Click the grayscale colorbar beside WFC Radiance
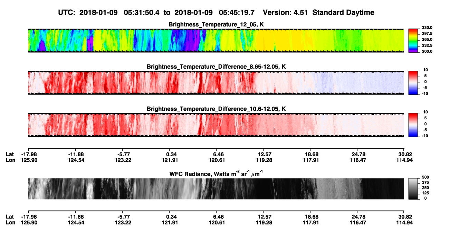Viewport: 449px width, 230px height. 413,189
